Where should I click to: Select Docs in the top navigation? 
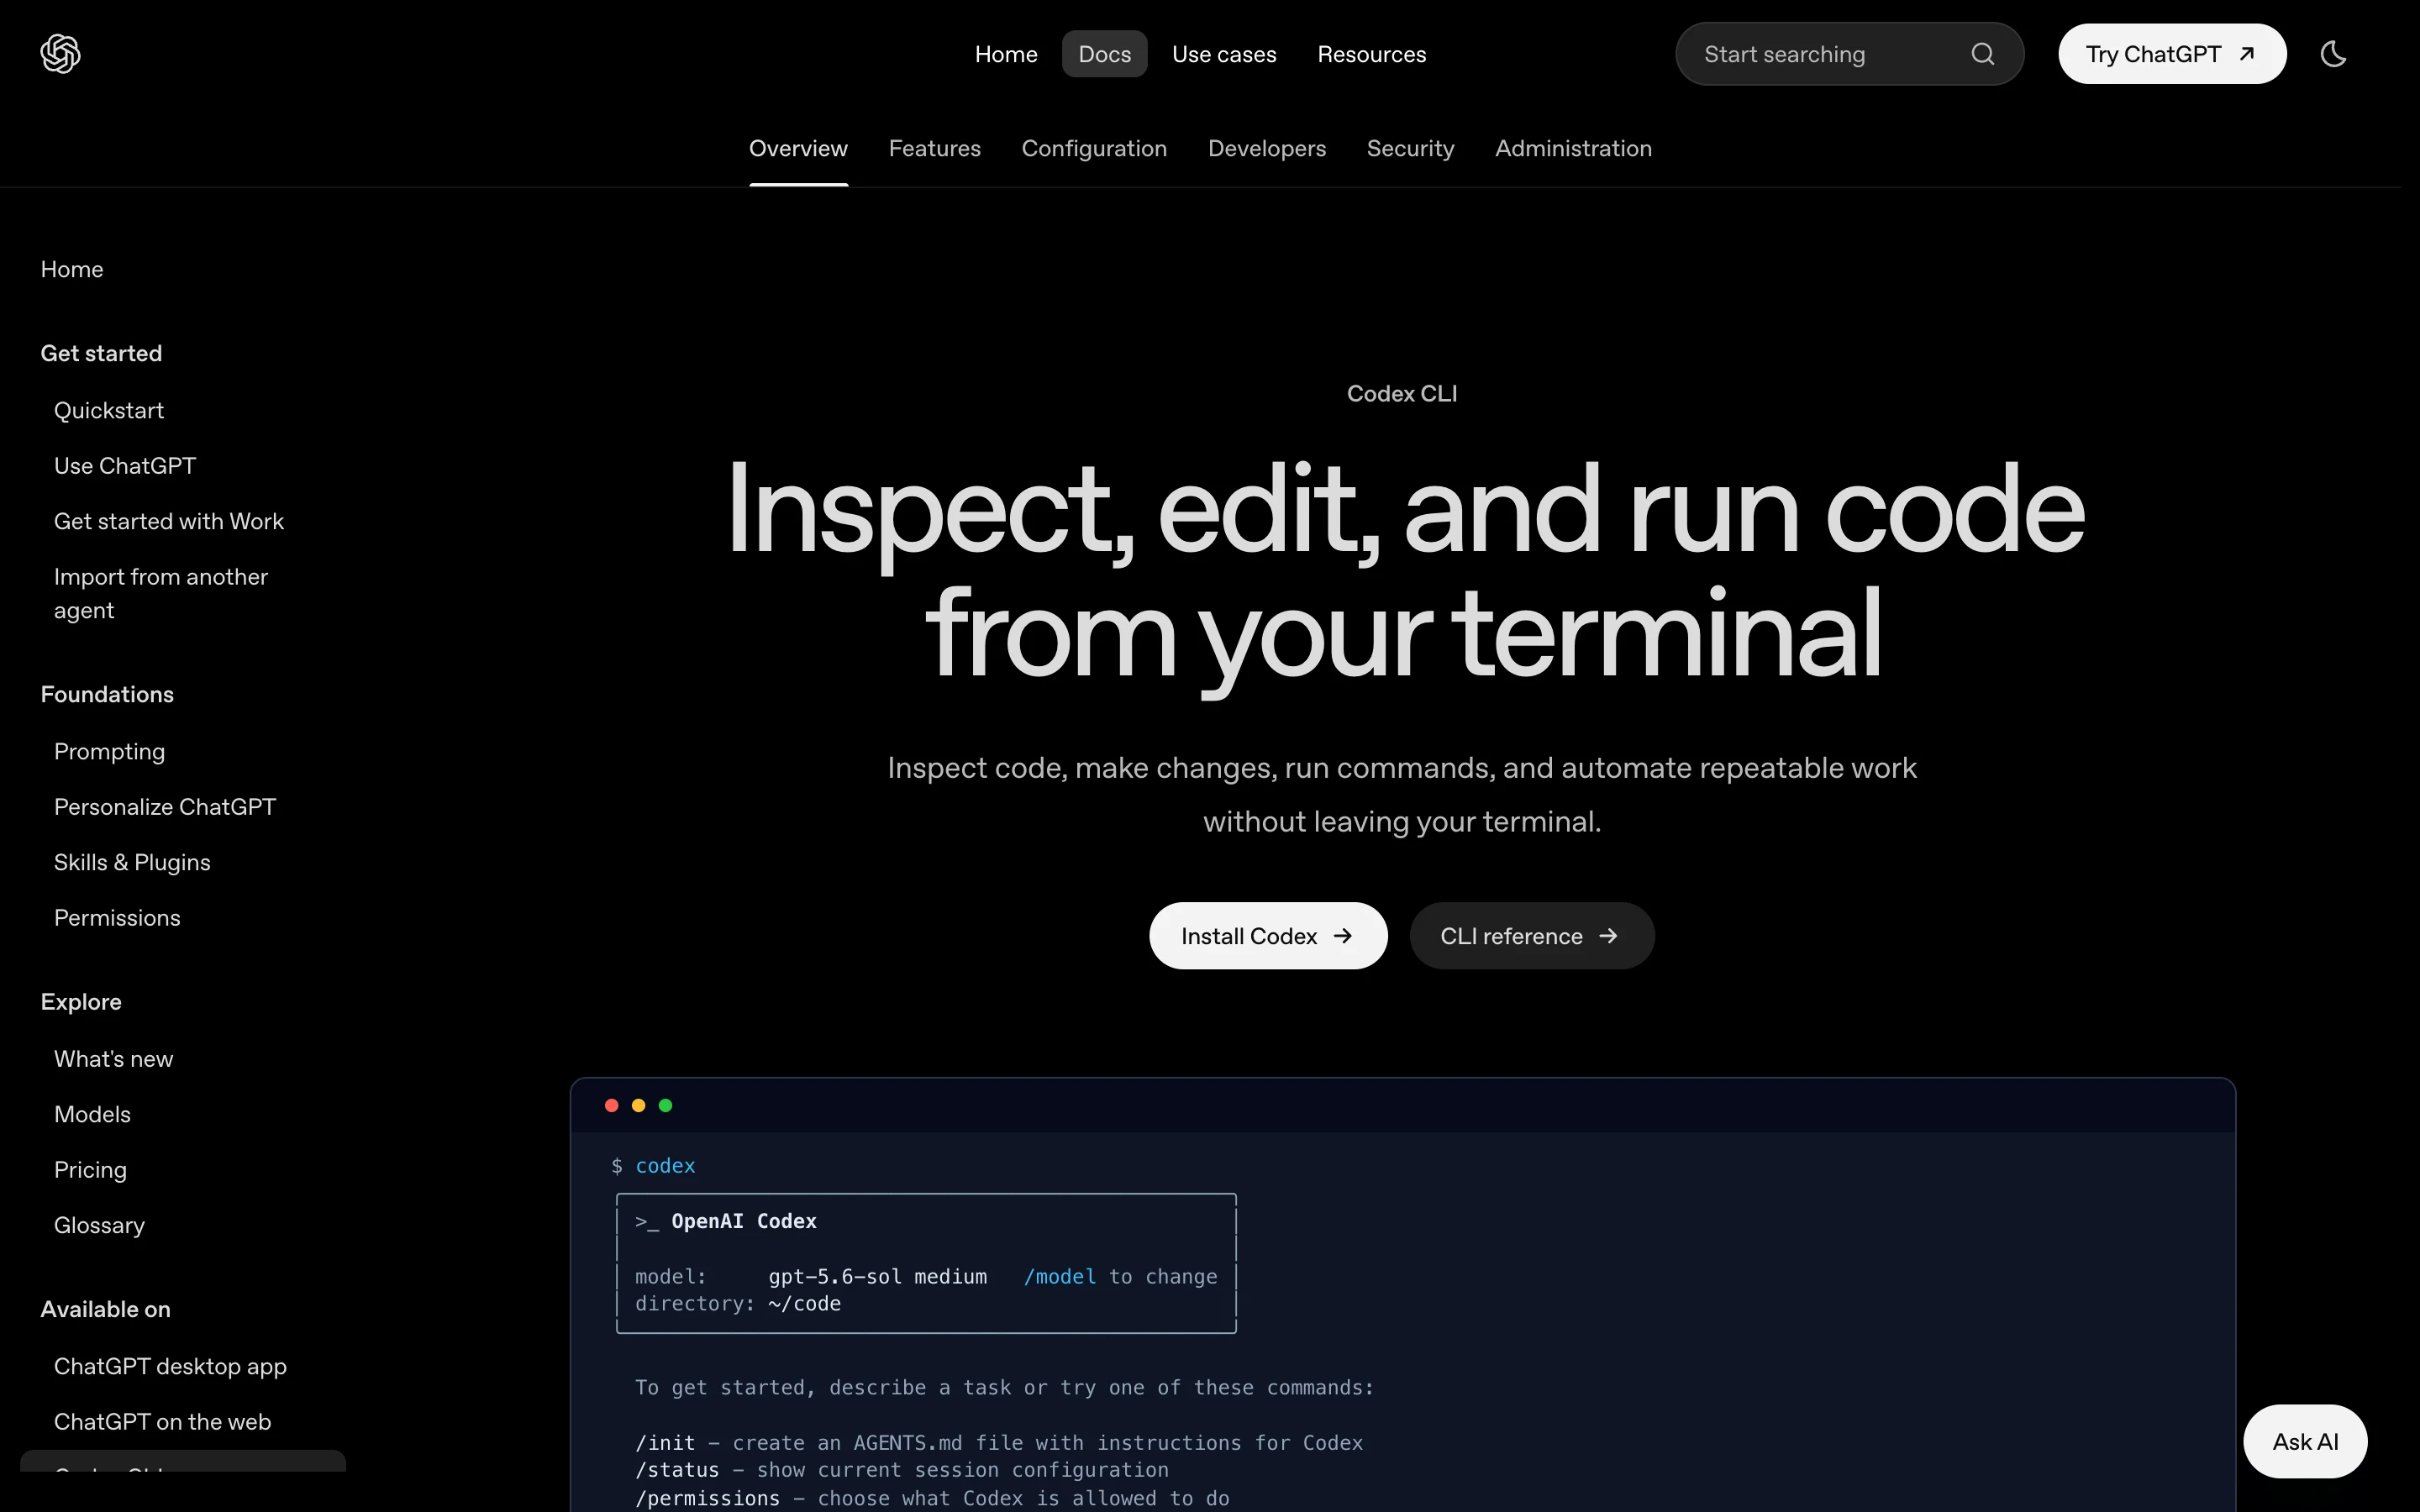point(1104,54)
